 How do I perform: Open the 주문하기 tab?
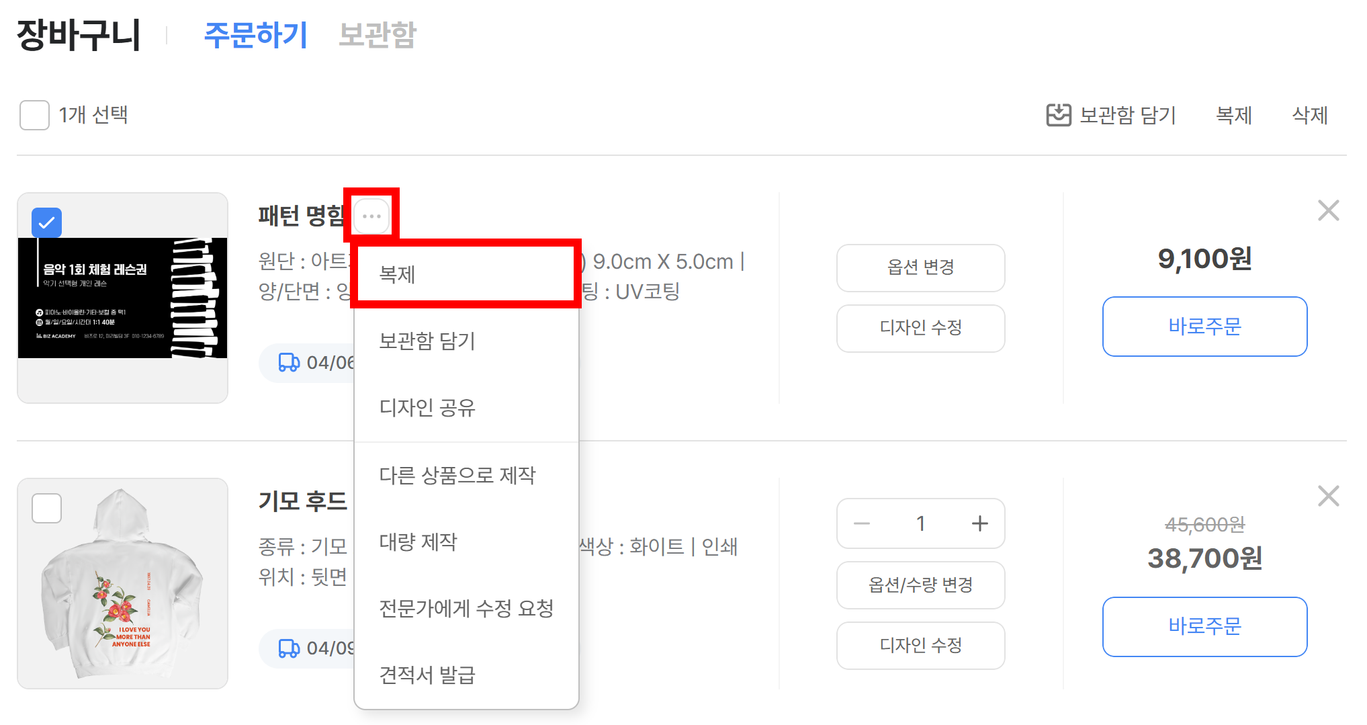click(x=255, y=35)
